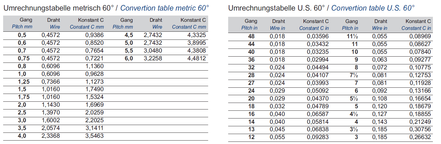
Task: Select the 11½ pitch cell
Action: [x=352, y=36]
